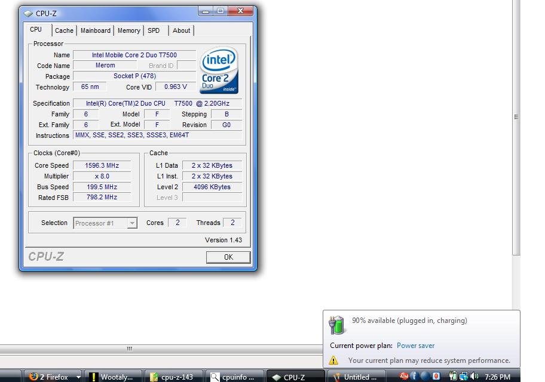This screenshot has height=382, width=545.
Task: Click the Bus Speed value 199.5 MHz
Action: [x=102, y=187]
